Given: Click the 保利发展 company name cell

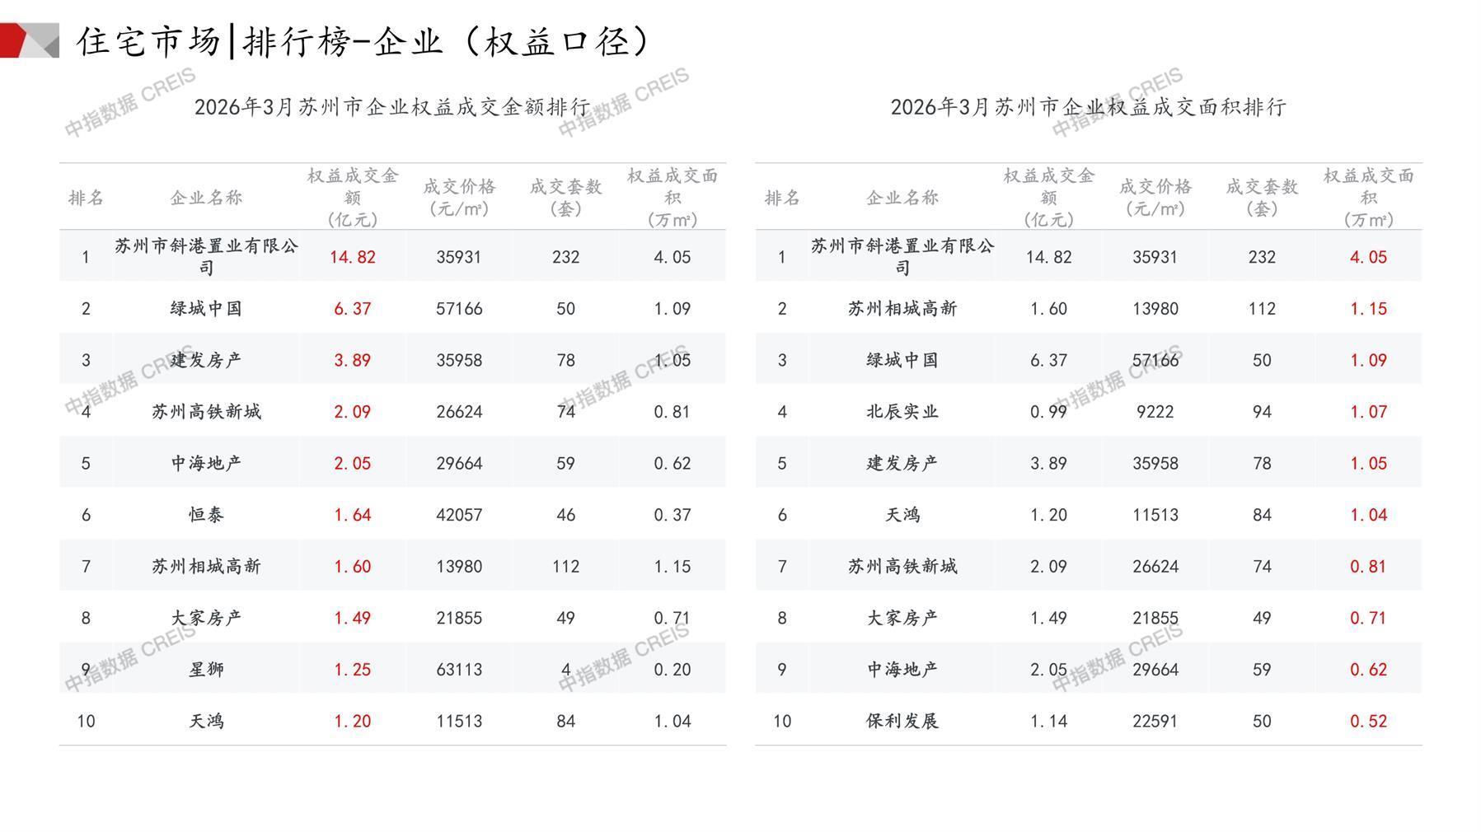Looking at the screenshot, I should coord(902,722).
